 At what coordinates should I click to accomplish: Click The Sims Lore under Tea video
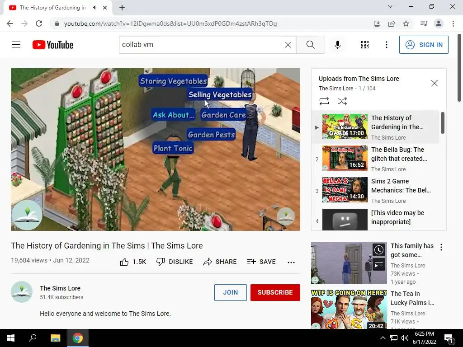[x=408, y=314]
